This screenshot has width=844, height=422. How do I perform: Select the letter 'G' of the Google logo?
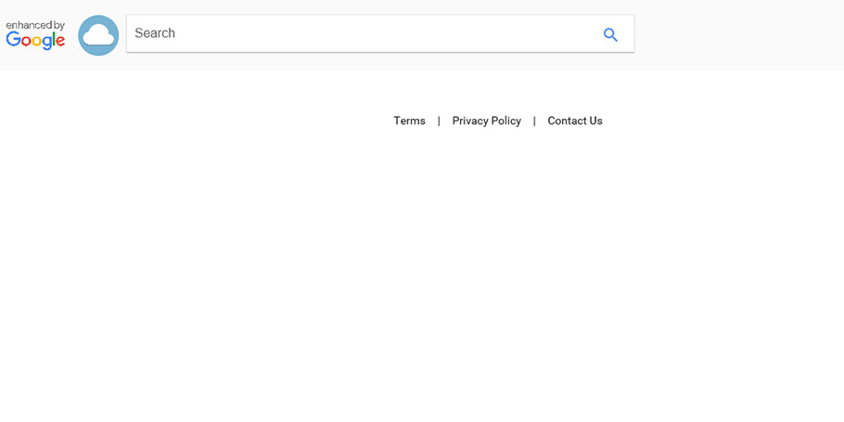13,39
